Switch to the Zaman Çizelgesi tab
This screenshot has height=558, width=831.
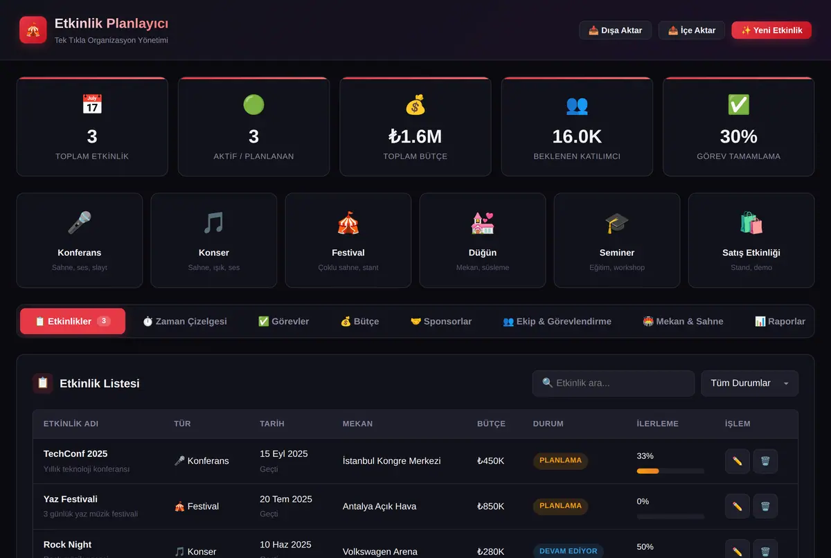pos(185,321)
